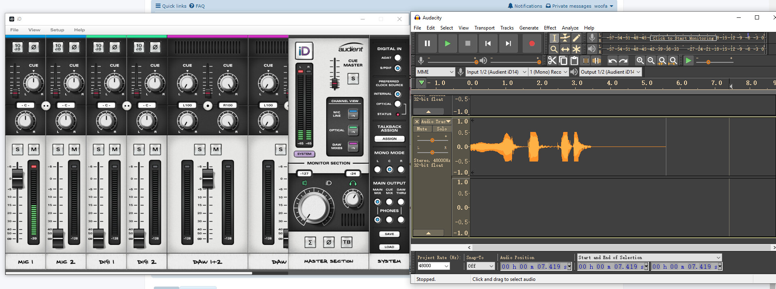Screen dimensions: 776x289
Task: Click the Trim audio icon
Action: (x=586, y=61)
